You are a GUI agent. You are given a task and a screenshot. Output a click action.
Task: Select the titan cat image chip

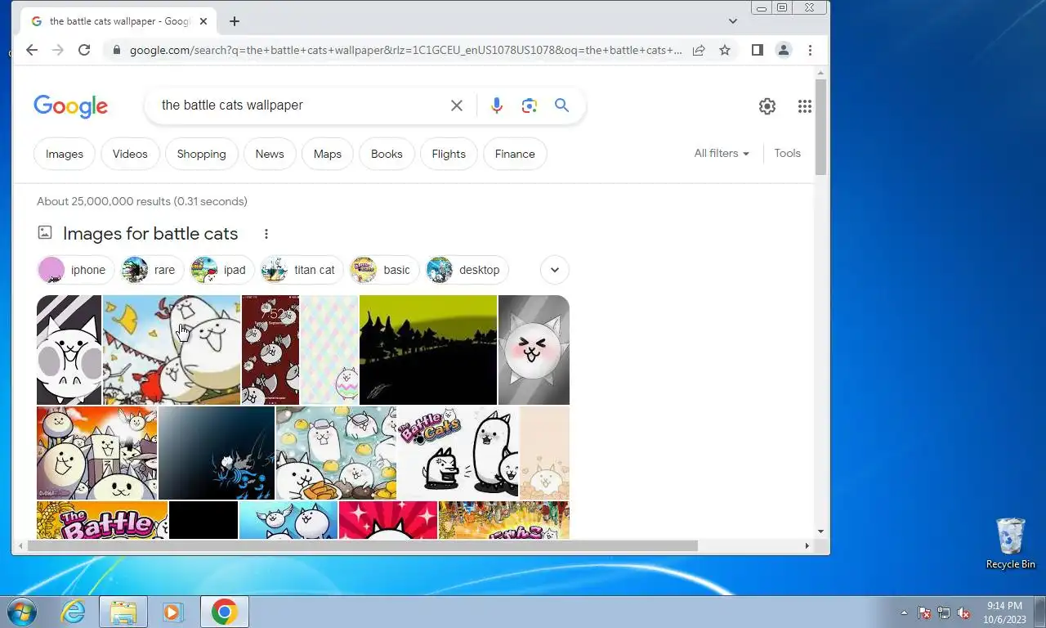(300, 270)
